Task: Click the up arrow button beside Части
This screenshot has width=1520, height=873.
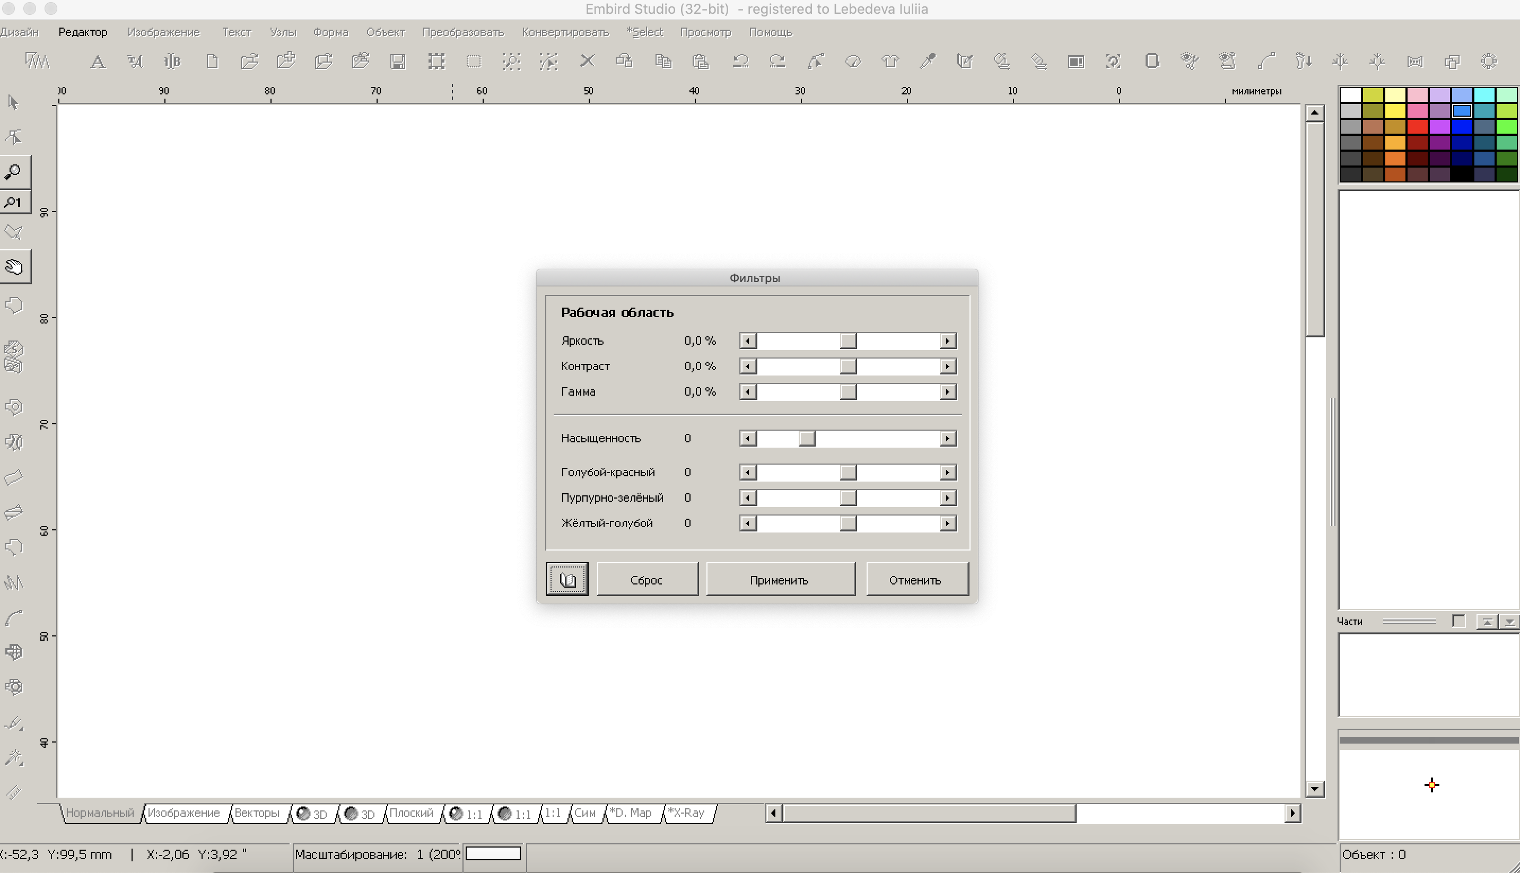Action: pos(1487,622)
